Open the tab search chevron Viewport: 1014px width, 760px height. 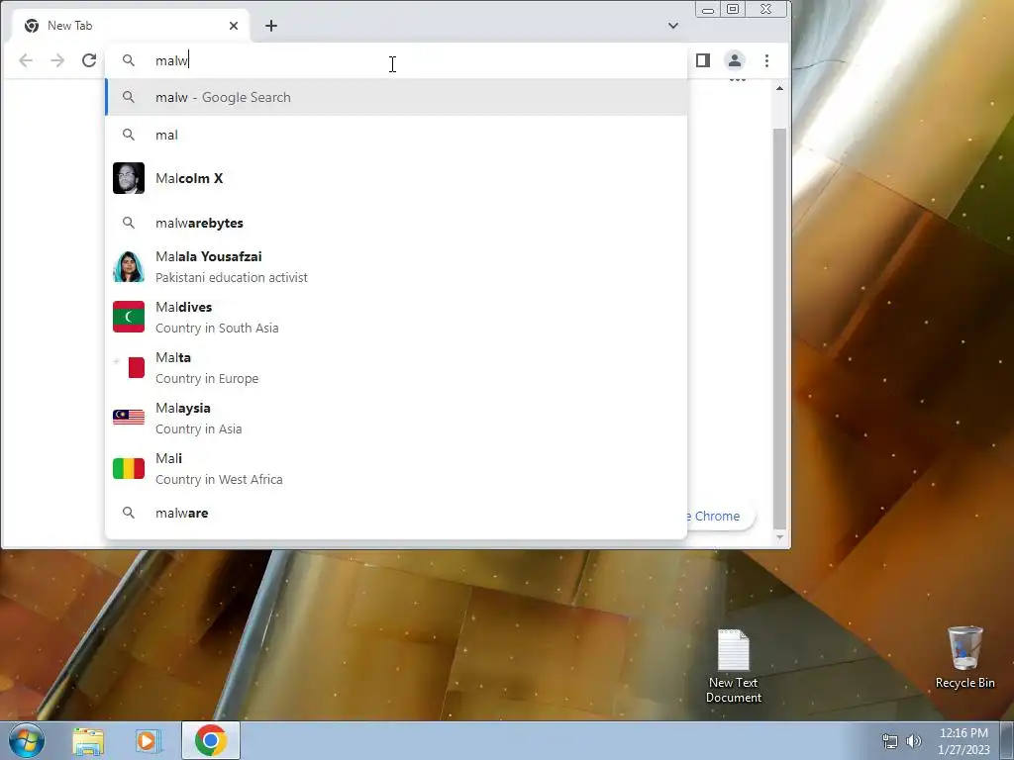point(673,26)
